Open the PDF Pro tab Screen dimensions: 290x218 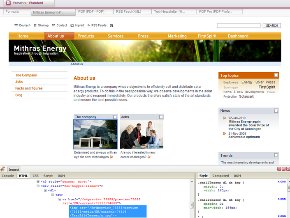[220, 11]
